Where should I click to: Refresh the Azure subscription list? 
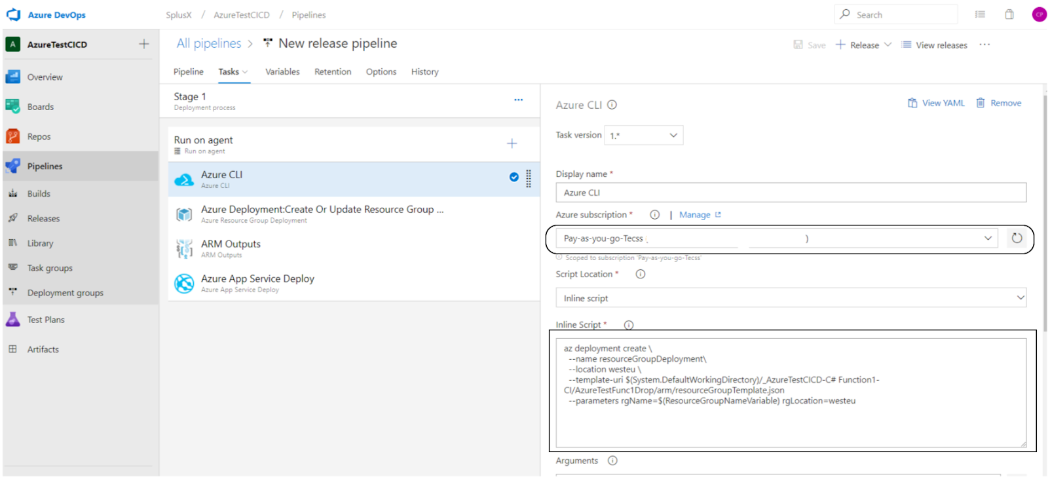click(1017, 239)
